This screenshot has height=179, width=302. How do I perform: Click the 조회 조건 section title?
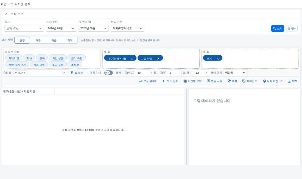[x=17, y=14]
